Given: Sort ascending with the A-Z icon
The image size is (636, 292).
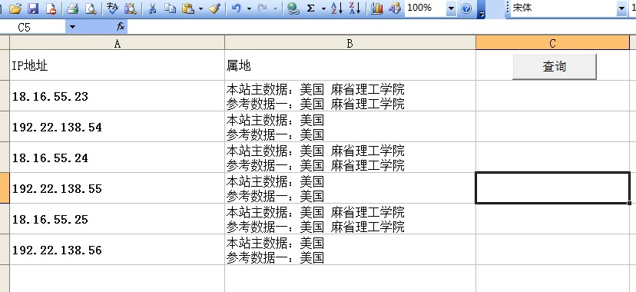Looking at the screenshot, I should (336, 8).
